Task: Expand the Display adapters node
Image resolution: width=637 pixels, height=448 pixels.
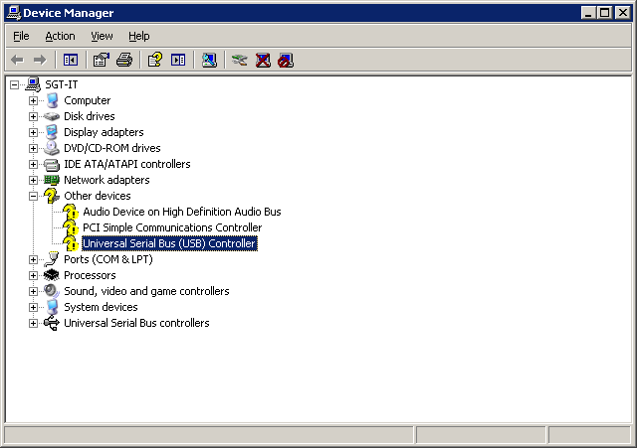Action: tap(33, 132)
